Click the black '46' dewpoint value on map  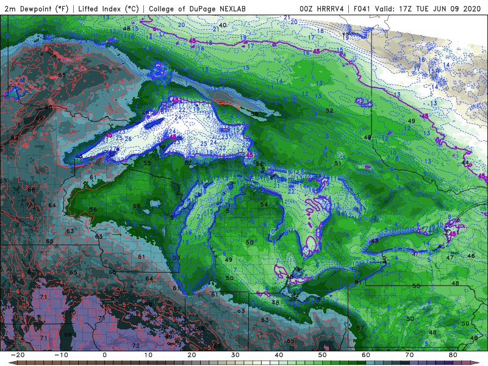click(x=471, y=256)
